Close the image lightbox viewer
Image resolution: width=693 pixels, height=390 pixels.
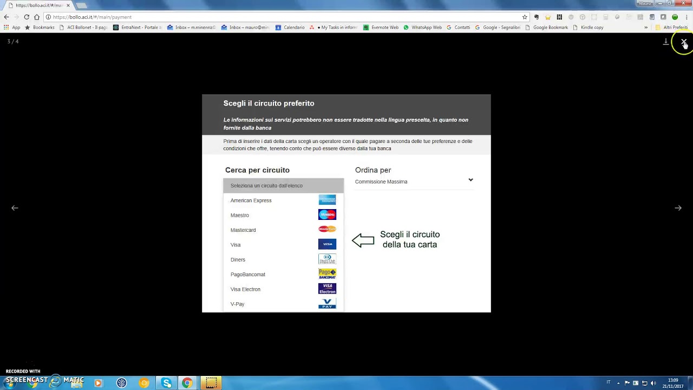[x=684, y=42]
